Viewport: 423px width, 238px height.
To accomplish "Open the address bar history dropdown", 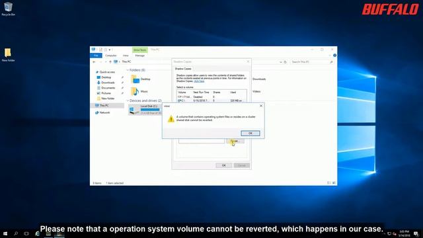I will pyautogui.click(x=280, y=62).
